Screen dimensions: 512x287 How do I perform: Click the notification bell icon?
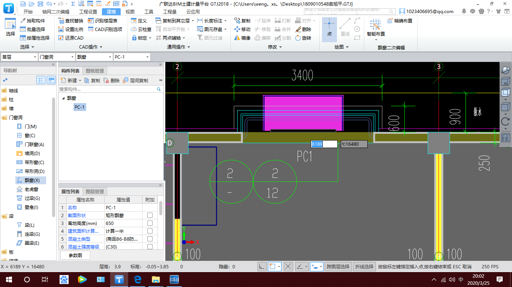click(x=464, y=11)
